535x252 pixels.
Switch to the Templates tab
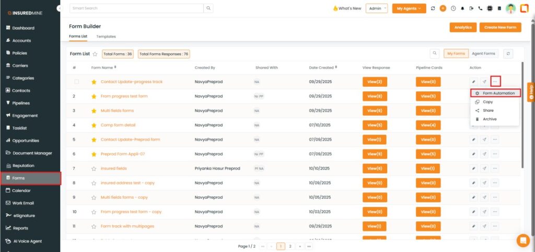click(106, 37)
